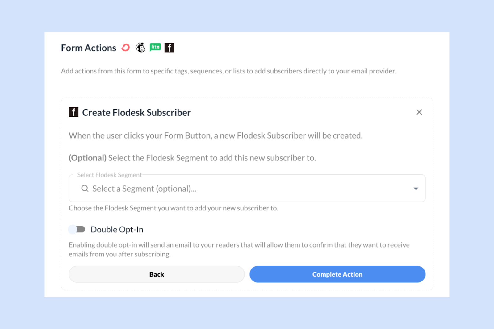The height and width of the screenshot is (329, 494).
Task: Choose the Mailchimp monkey icon
Action: pyautogui.click(x=140, y=48)
